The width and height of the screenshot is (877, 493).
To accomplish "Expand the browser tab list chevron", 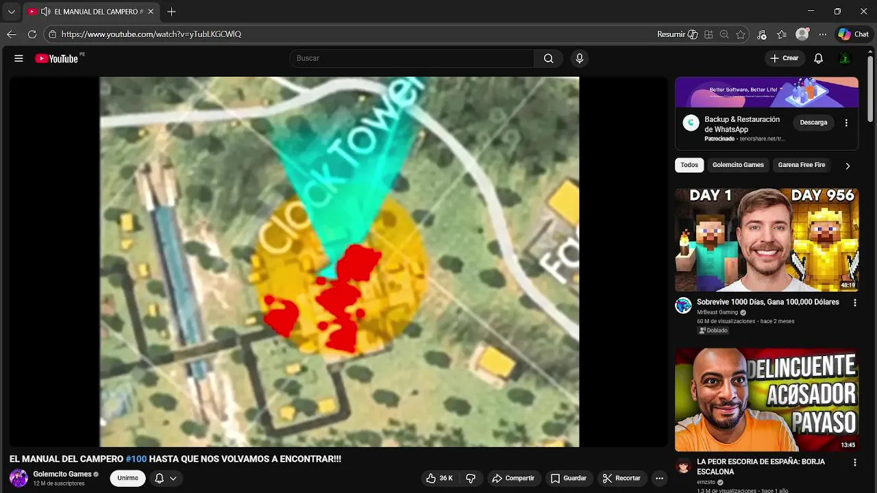I will (x=11, y=12).
